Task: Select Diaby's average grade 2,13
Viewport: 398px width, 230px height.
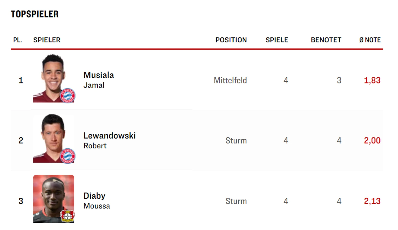Action: [372, 201]
